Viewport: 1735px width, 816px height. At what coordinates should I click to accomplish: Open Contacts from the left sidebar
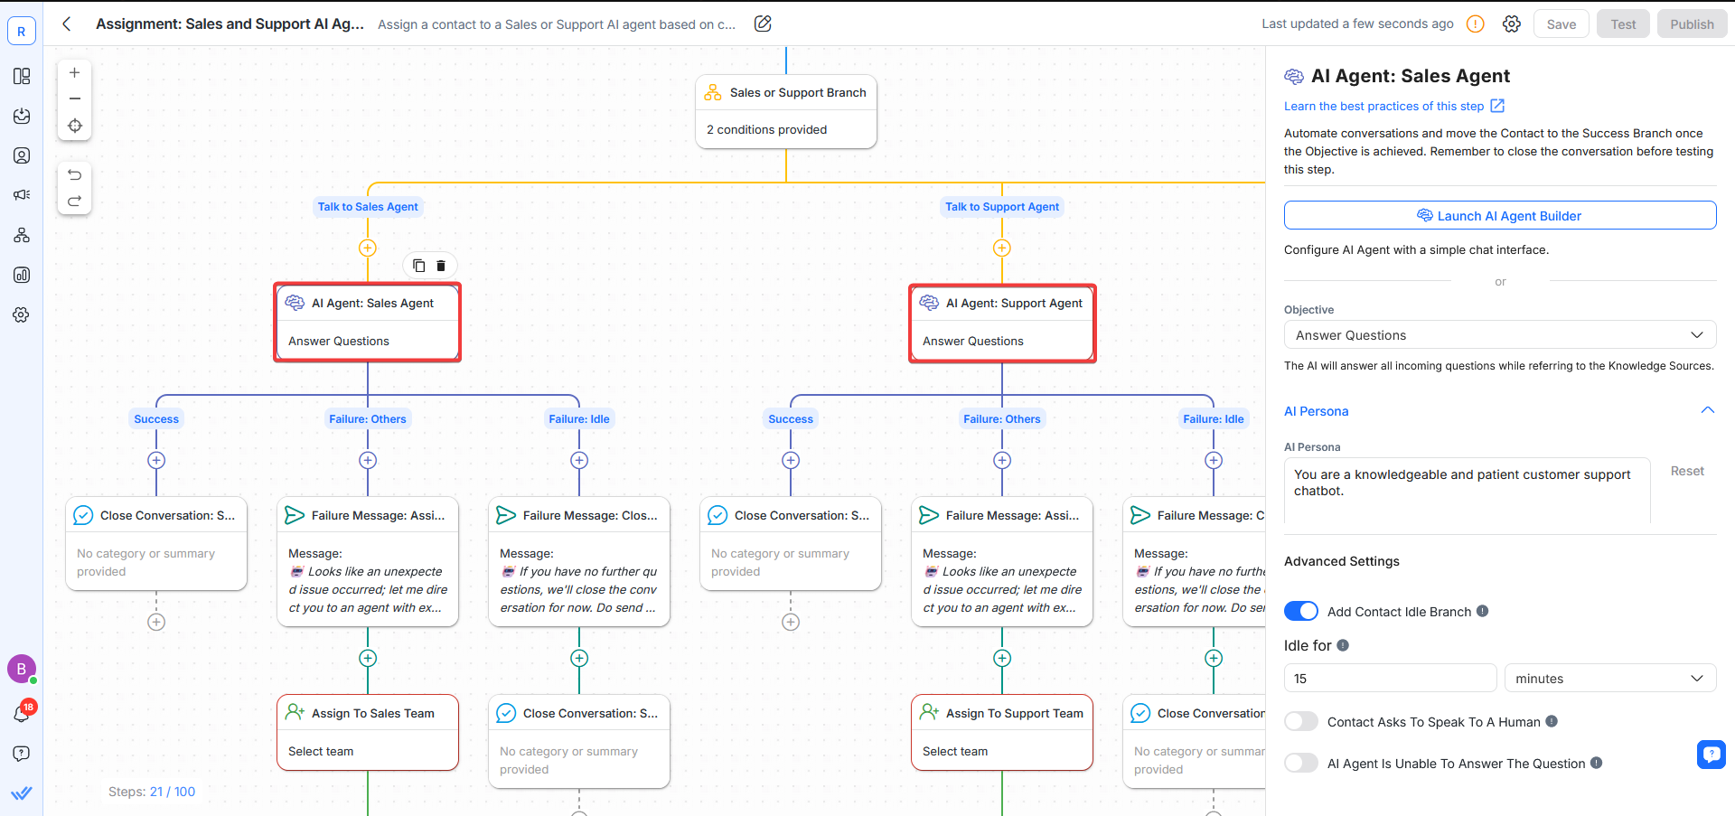pos(21,155)
